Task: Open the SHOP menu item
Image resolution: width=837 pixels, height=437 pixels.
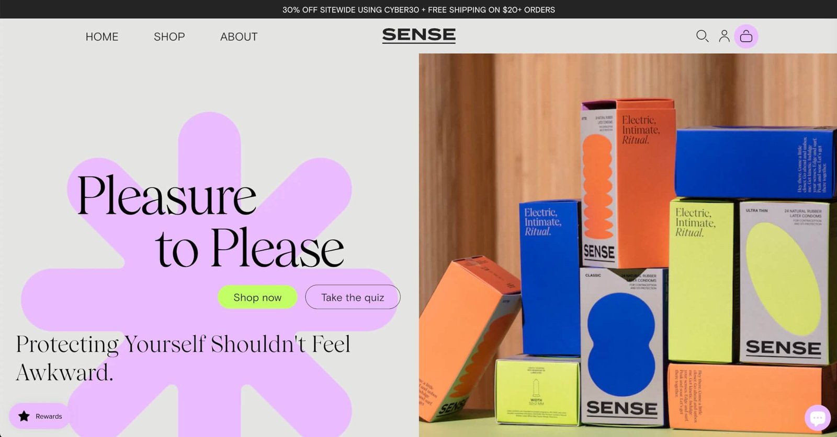Action: 169,37
